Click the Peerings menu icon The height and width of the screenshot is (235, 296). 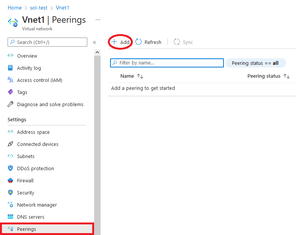point(10,229)
